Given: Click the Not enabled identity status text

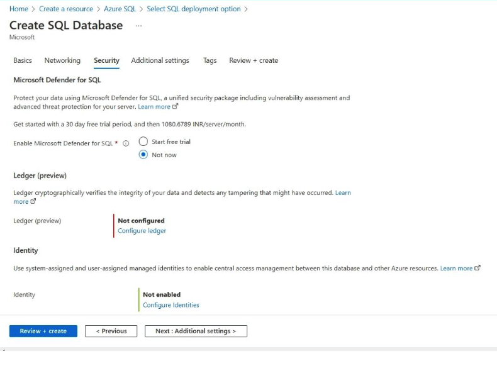Looking at the screenshot, I should click(162, 295).
